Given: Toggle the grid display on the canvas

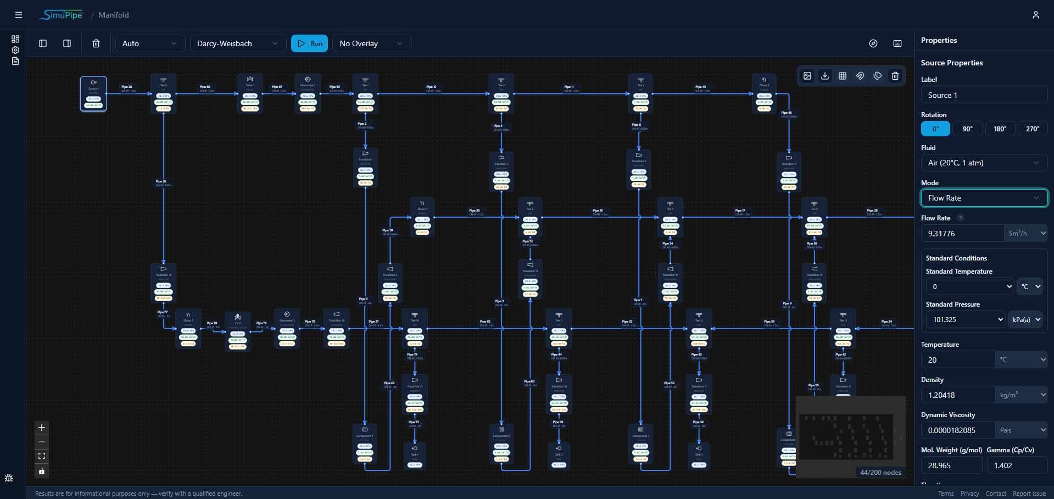Looking at the screenshot, I should tap(843, 76).
